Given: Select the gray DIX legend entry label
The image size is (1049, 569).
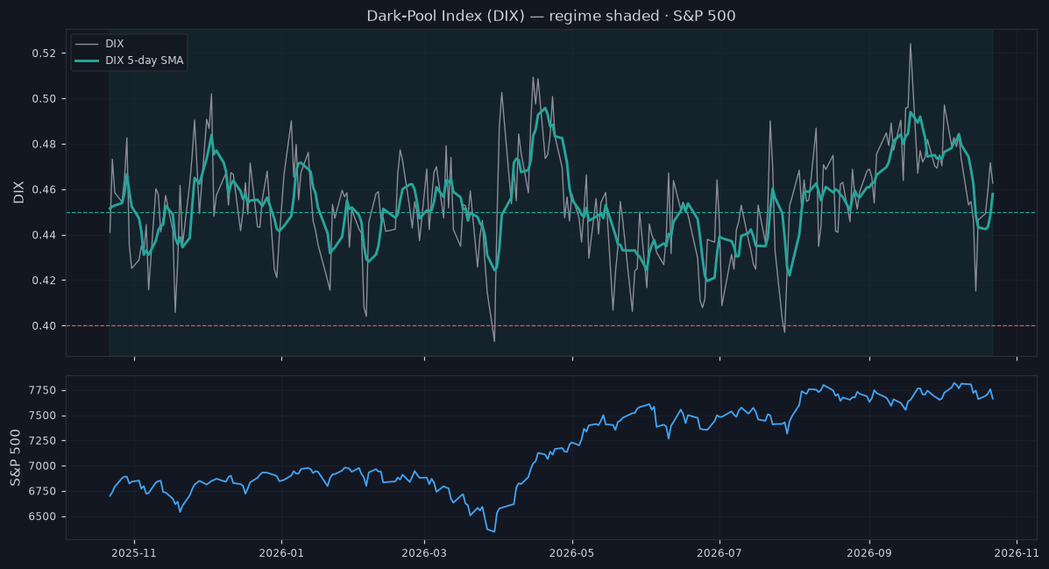Looking at the screenshot, I should tap(115, 44).
